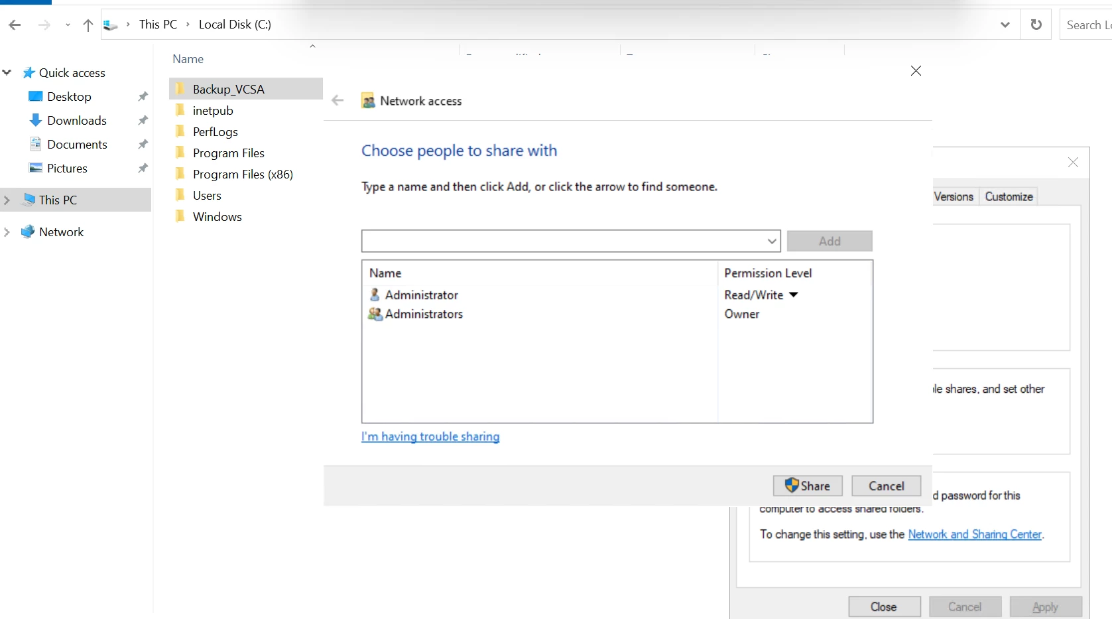Open the name combo box dropdown arrow
The width and height of the screenshot is (1112, 619).
(772, 241)
